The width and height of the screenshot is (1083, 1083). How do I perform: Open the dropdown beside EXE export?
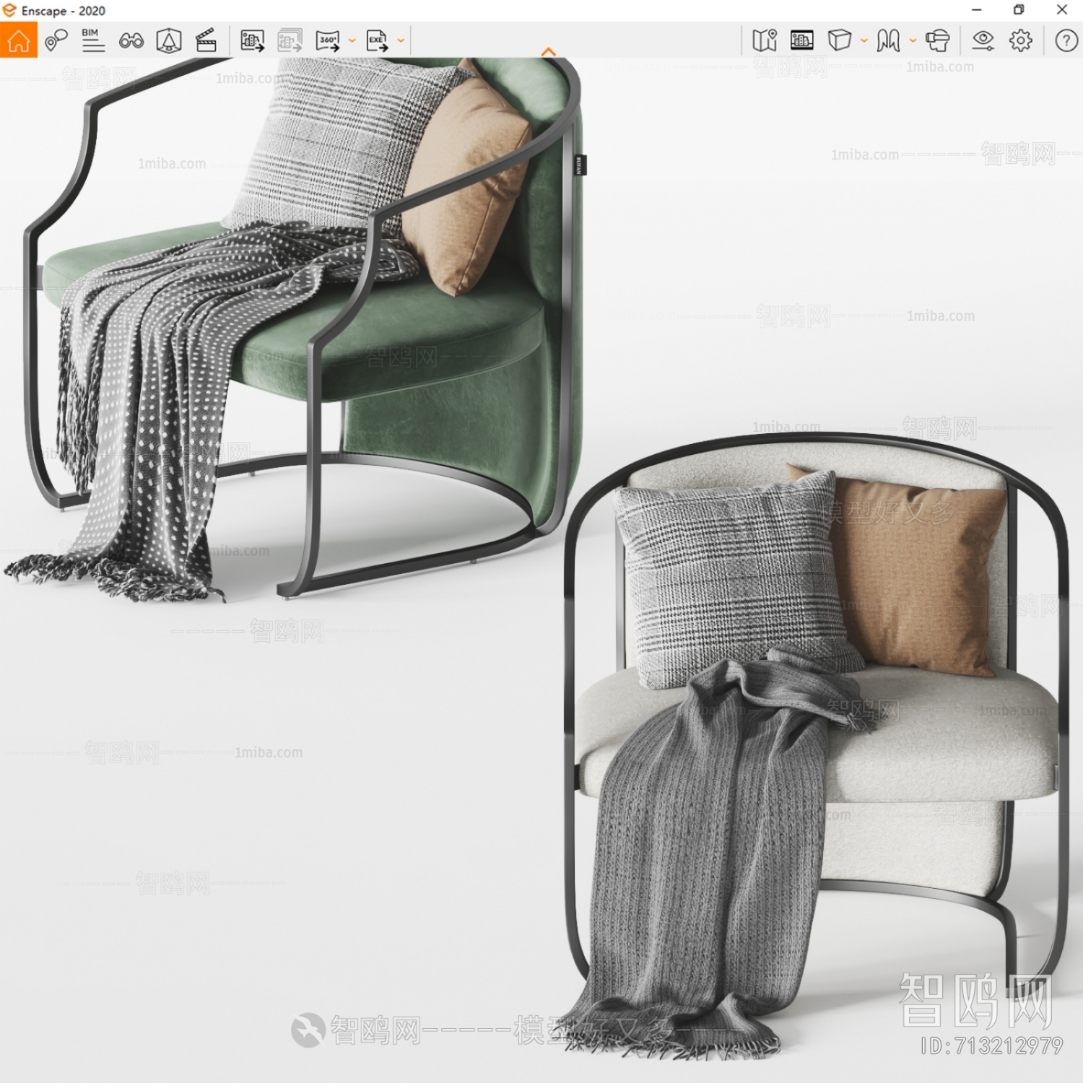(401, 41)
